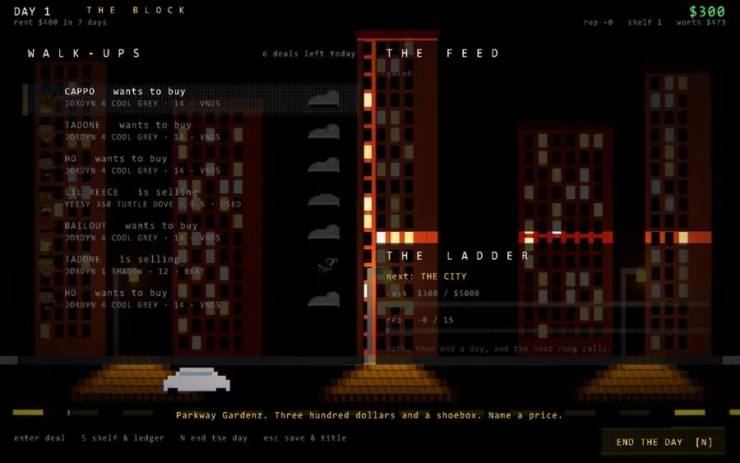Click the 'rep -0' stat in the header
Image resolution: width=740 pixels, height=463 pixels.
click(598, 22)
